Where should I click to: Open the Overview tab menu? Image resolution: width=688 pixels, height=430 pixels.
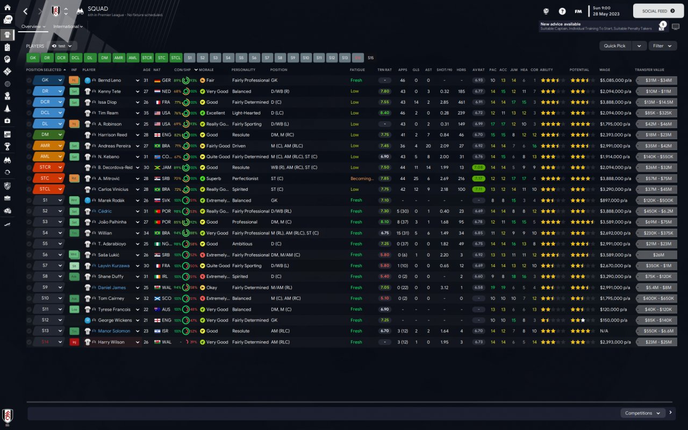[x=33, y=26]
